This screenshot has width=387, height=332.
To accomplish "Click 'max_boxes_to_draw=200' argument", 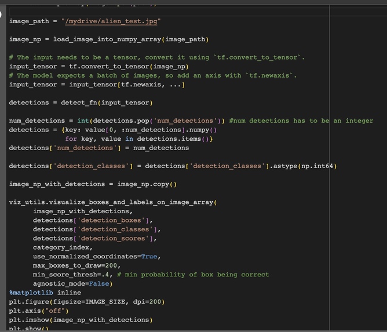I will coord(75,265).
